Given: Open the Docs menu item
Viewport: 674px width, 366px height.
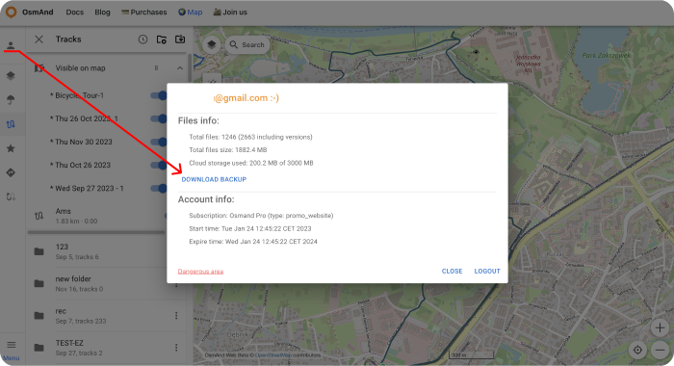Looking at the screenshot, I should (75, 13).
